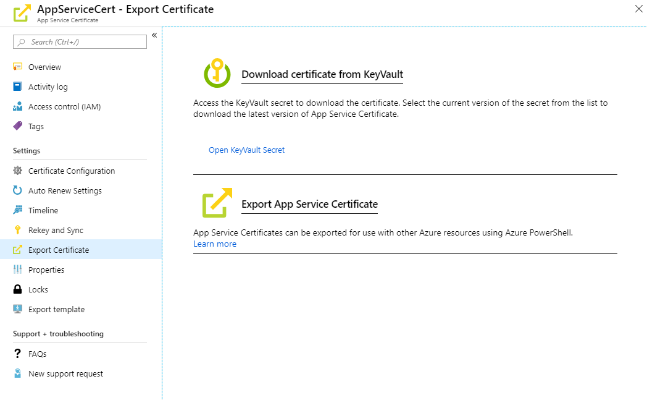
Task: Select Export Certificate in the sidebar
Action: 59,250
